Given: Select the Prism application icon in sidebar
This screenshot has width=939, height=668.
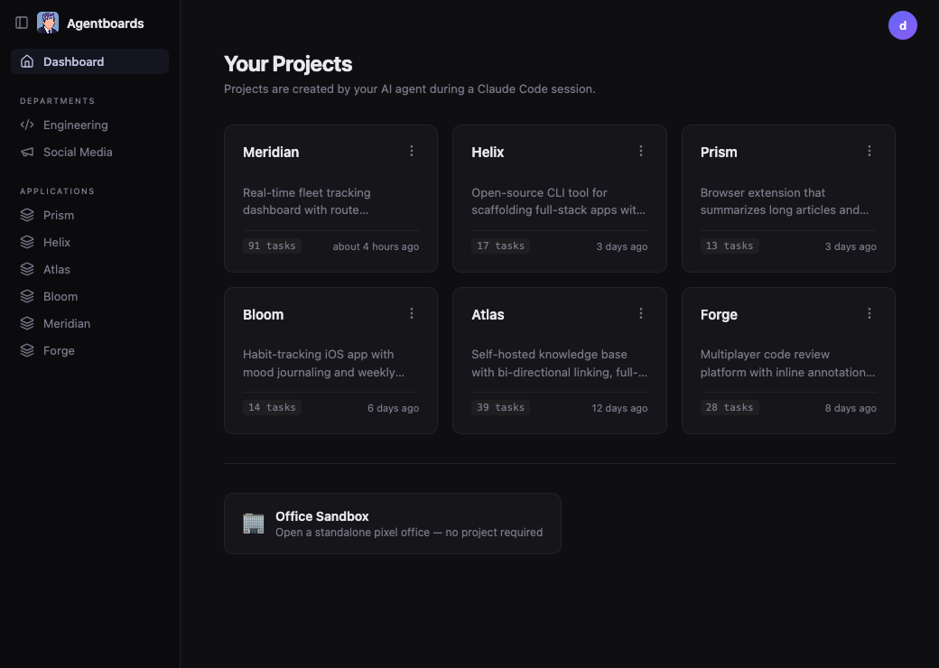Looking at the screenshot, I should [28, 215].
